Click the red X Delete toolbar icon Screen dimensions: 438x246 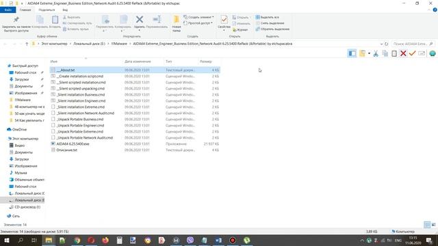coord(403,53)
